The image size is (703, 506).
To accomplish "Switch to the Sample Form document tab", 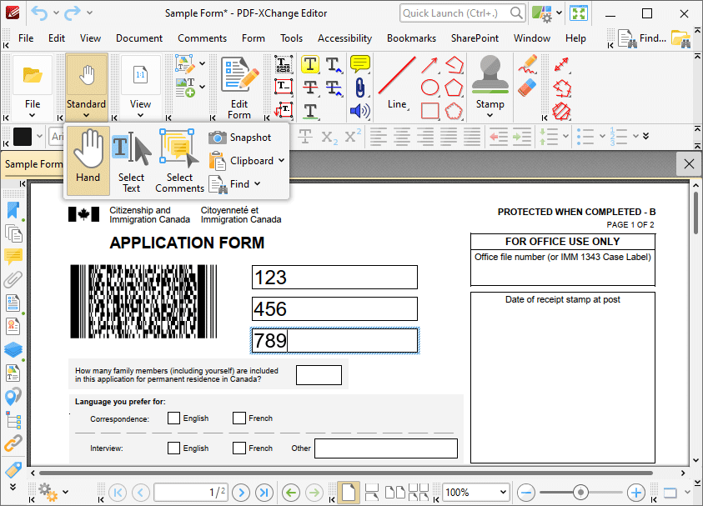I will (33, 164).
